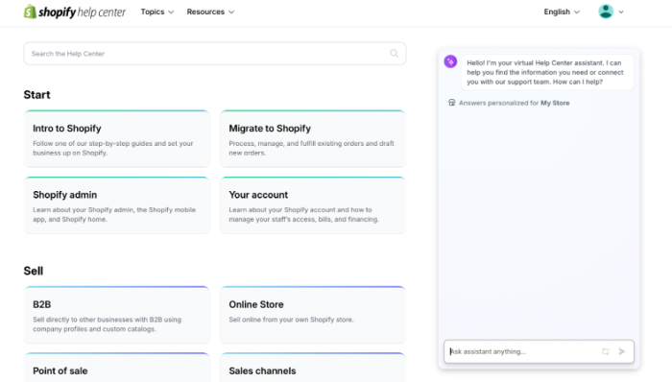The image size is (672, 382).
Task: Click the Shopify Help Center logo
Action: click(75, 12)
